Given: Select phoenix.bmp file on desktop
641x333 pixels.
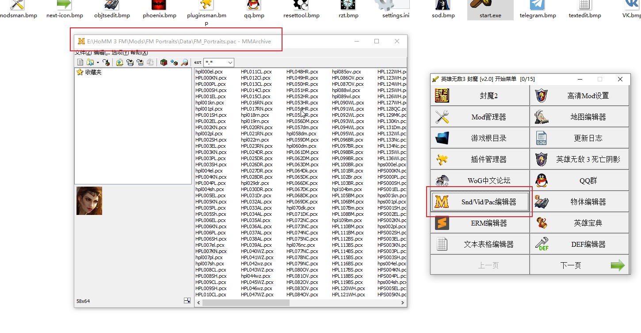Looking at the screenshot, I should click(160, 10).
